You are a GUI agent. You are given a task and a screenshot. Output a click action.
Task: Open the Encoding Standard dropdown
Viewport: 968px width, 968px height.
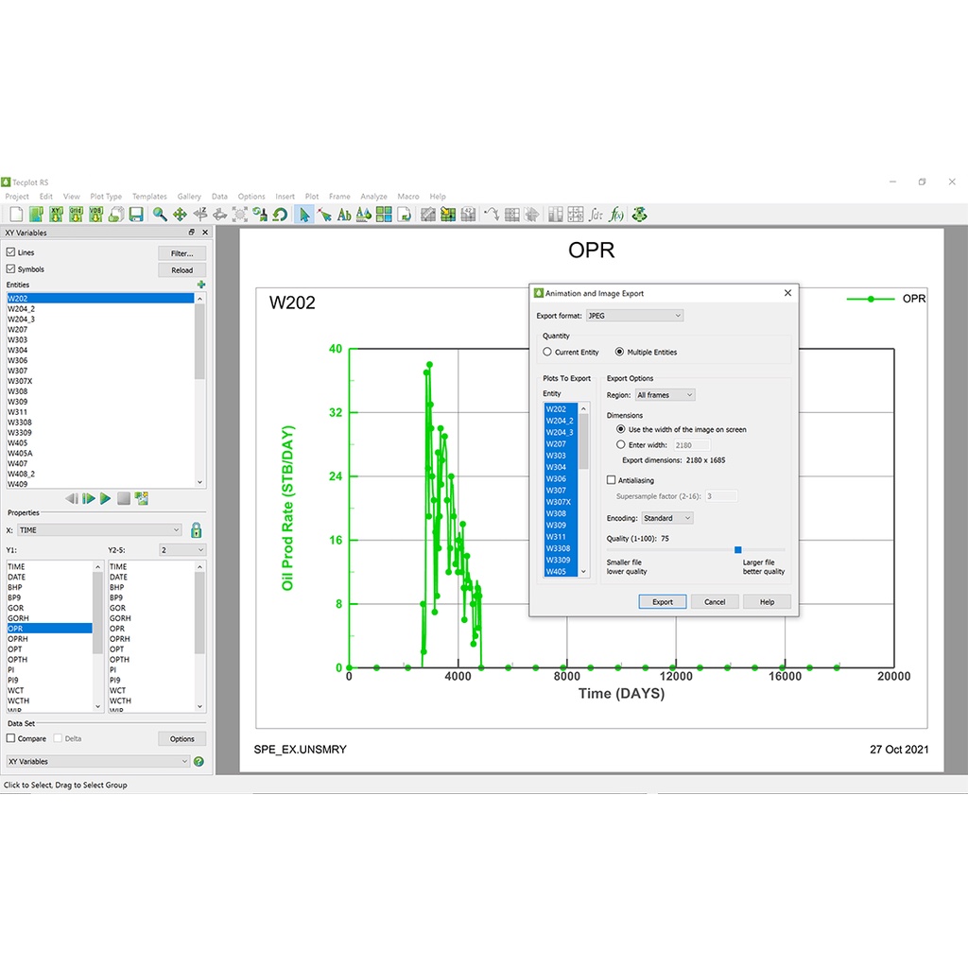pyautogui.click(x=666, y=518)
